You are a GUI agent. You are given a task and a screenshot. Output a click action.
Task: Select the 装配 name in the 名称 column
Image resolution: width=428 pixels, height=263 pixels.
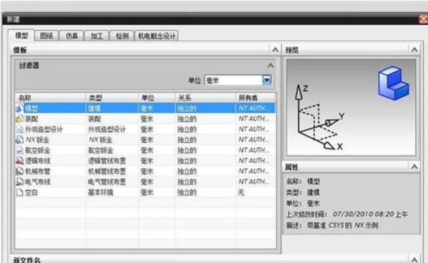coord(32,119)
